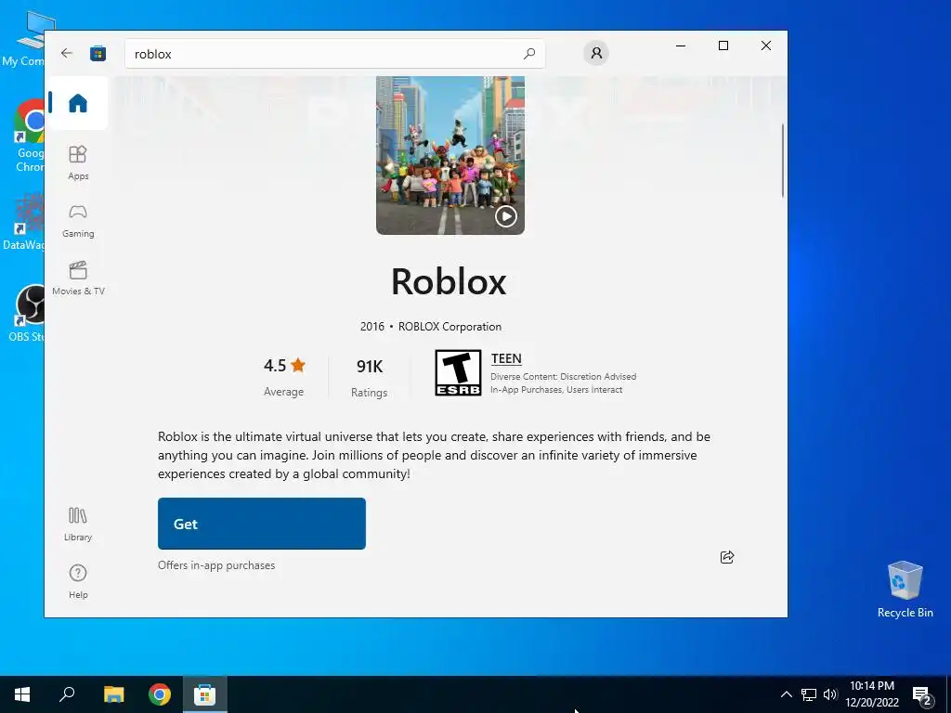Close the Microsoft Store window
This screenshot has height=713, width=951.
[766, 45]
